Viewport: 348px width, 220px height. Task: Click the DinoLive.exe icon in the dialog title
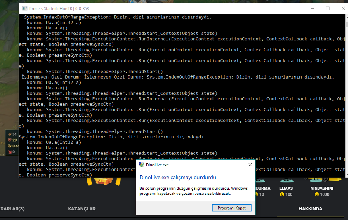(141, 165)
